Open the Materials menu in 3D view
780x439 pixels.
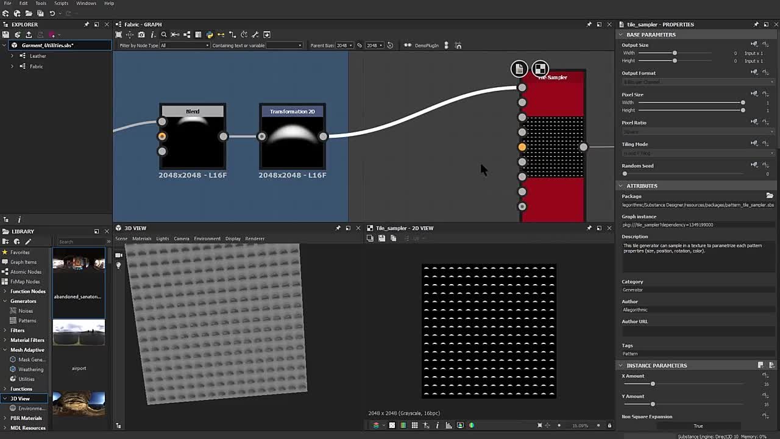coord(141,238)
